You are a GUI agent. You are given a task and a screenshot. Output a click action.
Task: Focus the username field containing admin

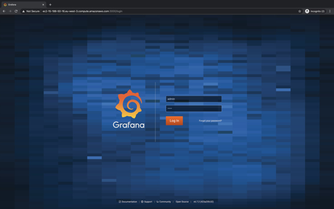193,99
